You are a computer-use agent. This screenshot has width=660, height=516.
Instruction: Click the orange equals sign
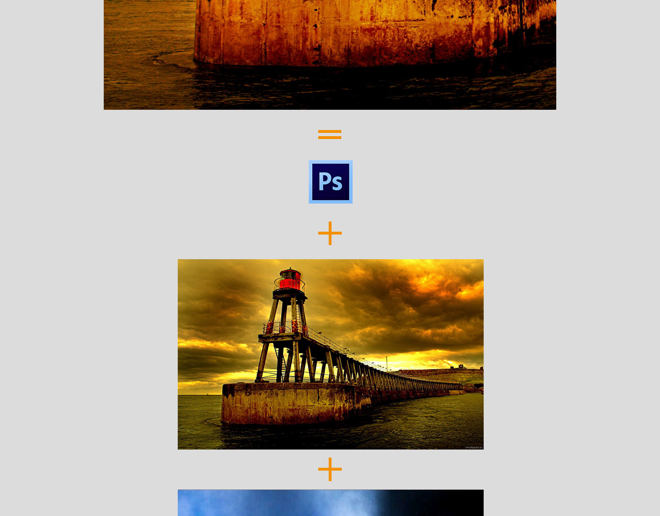330,135
